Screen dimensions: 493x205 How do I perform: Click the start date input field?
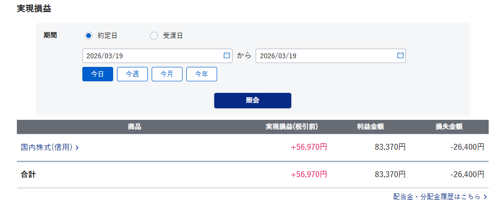coord(152,56)
